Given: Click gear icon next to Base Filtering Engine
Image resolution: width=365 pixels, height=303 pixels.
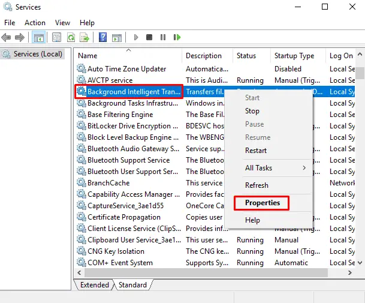Looking at the screenshot, I should [x=82, y=114].
